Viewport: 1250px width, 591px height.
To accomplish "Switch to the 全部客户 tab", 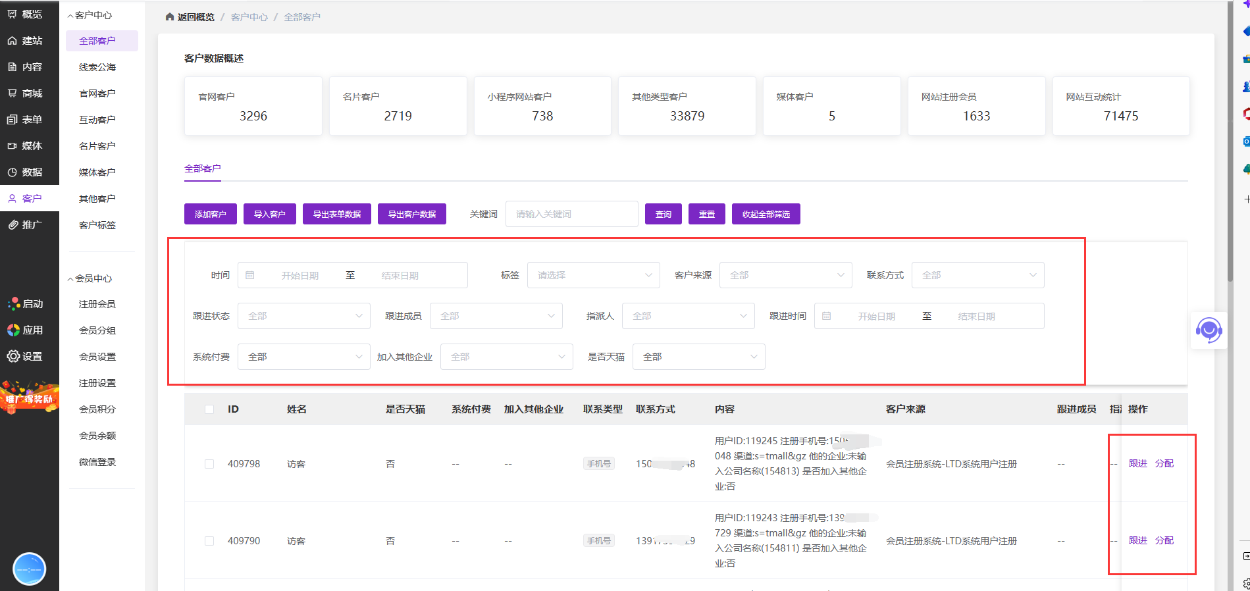I will (203, 168).
